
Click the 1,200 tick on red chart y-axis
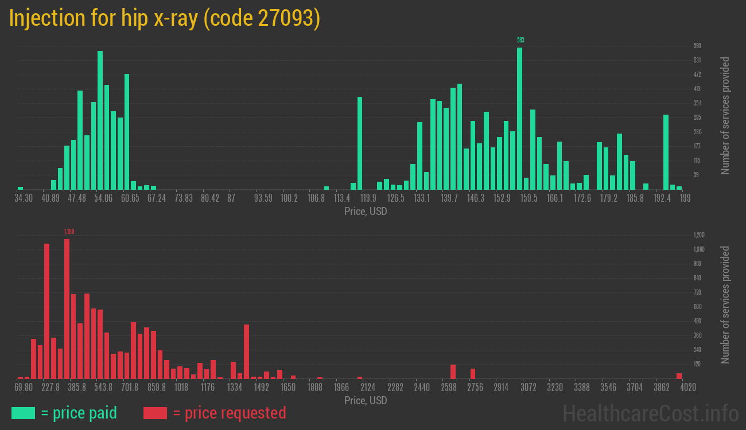[699, 235]
